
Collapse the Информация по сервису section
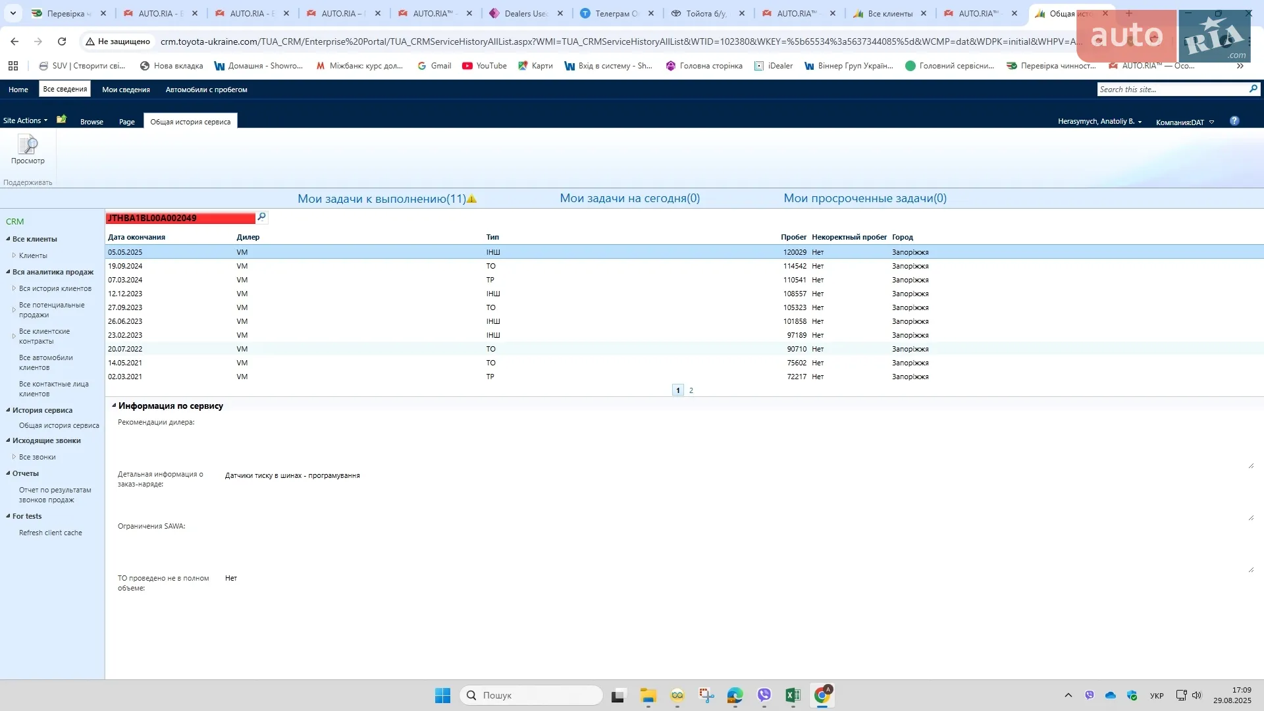tap(114, 406)
